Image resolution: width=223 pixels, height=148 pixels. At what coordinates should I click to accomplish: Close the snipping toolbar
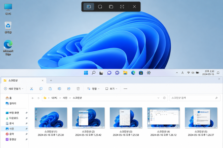[134, 7]
